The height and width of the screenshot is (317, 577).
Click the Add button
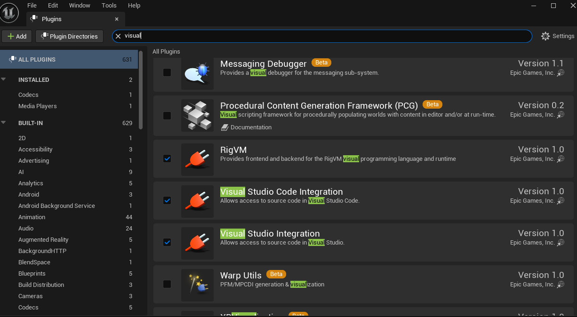coord(17,36)
